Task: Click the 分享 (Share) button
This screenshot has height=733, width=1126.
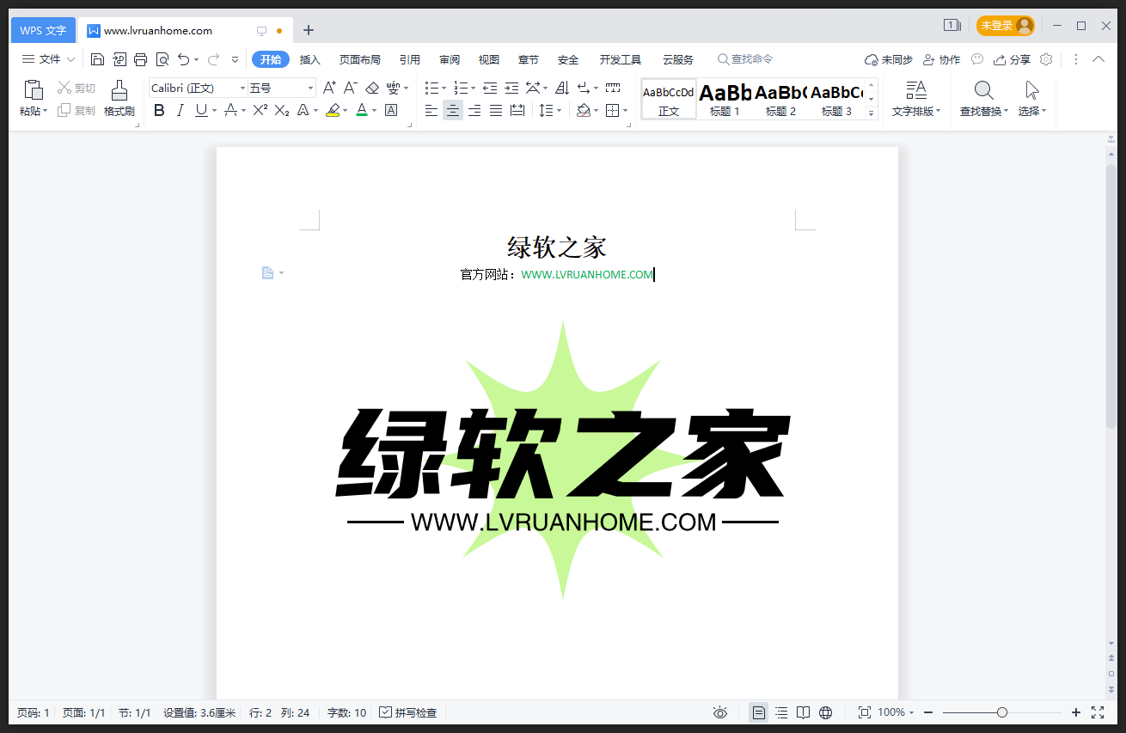Action: coord(1012,59)
